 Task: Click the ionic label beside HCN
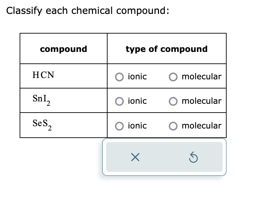pos(137,77)
